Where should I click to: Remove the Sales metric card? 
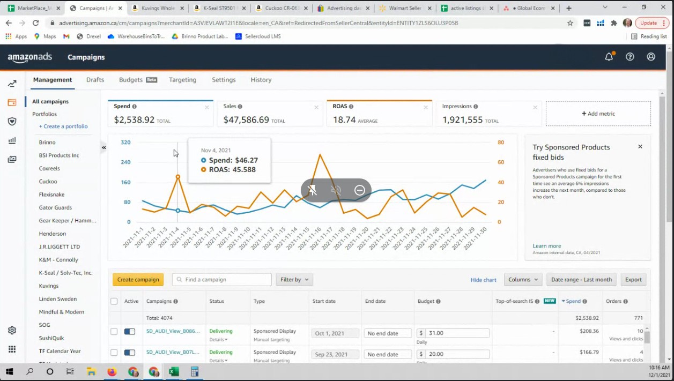316,107
